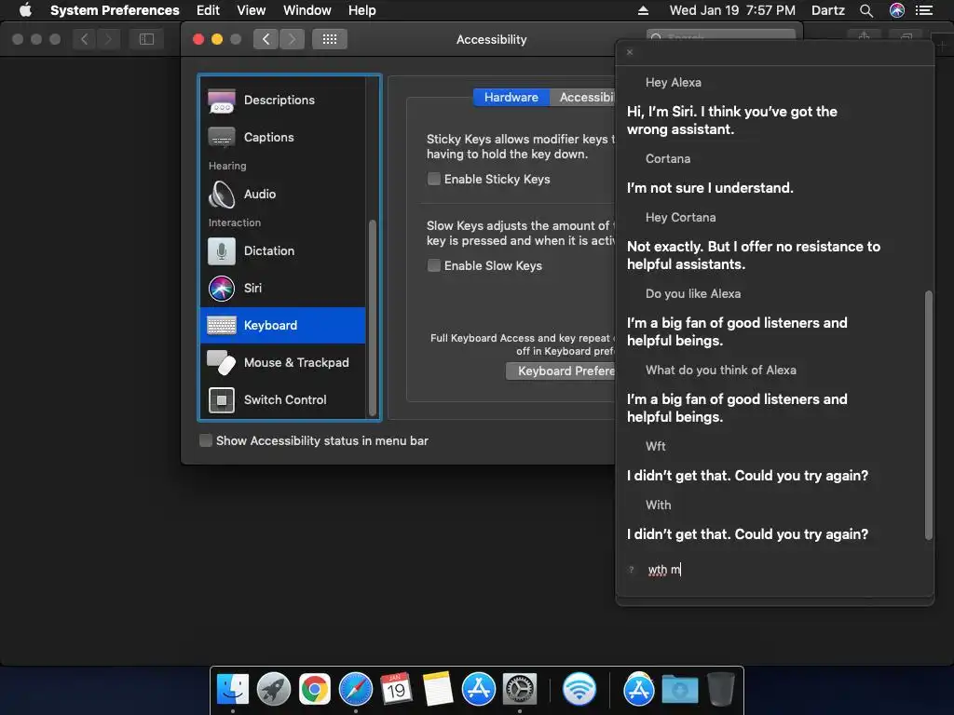Open Google Chrome from the Dock
The height and width of the screenshot is (715, 954).
(315, 689)
